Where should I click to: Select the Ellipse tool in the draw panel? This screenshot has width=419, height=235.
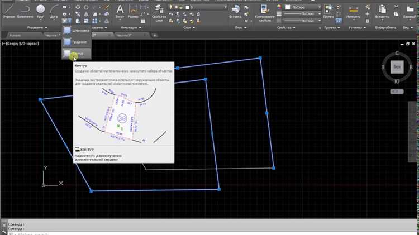tap(65, 14)
